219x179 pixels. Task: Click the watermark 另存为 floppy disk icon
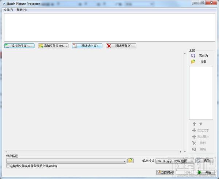tap(193, 56)
